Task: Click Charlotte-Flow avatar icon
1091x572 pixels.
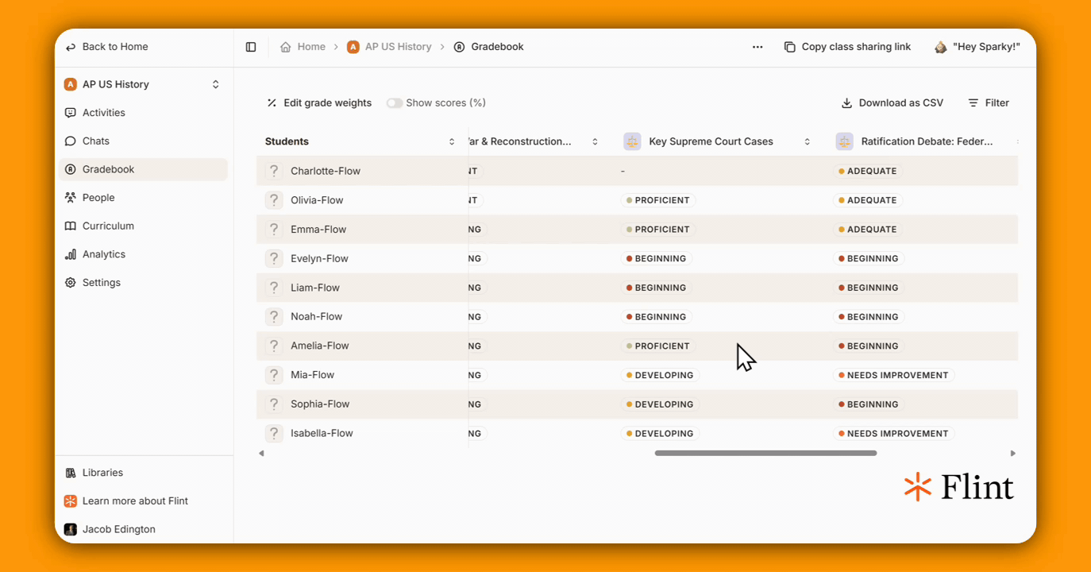Action: 274,171
